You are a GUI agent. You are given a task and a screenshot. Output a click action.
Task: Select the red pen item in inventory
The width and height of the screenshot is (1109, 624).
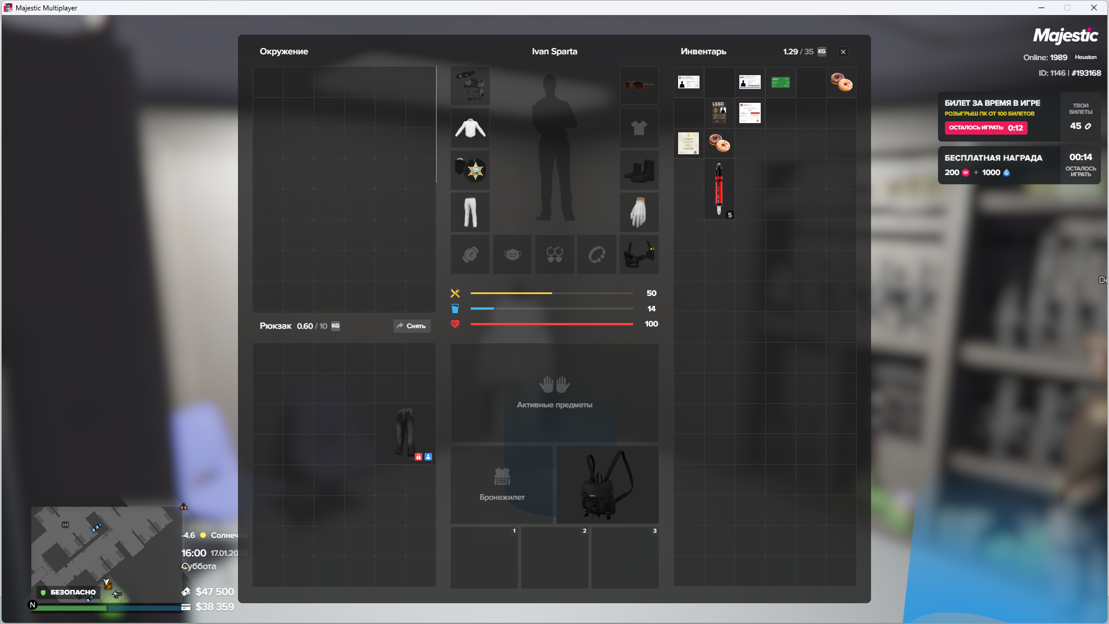point(719,189)
